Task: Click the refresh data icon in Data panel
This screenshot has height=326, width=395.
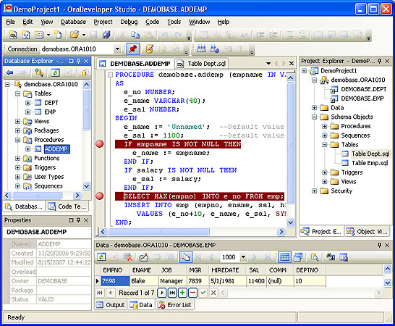Action: click(101, 257)
